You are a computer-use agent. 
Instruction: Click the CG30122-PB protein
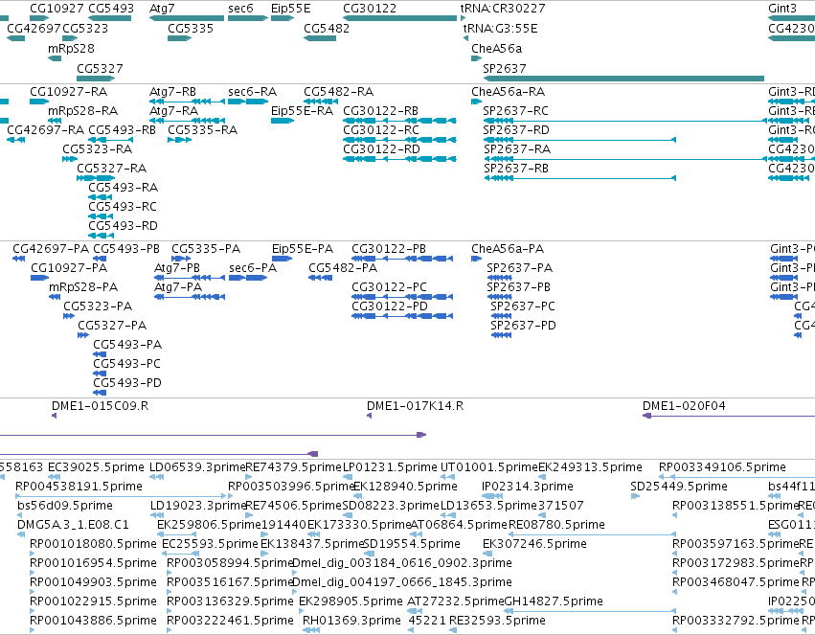pyautogui.click(x=402, y=259)
